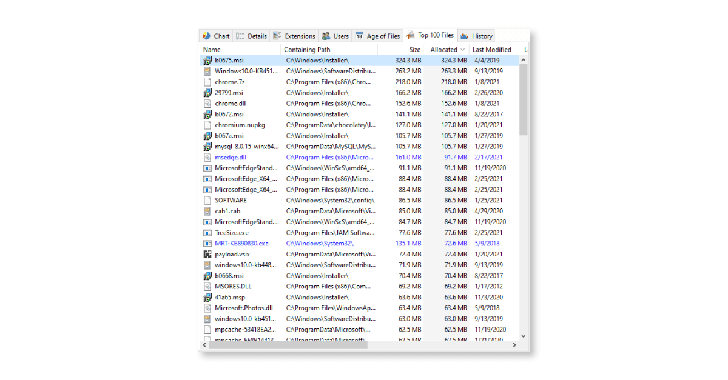Click the horizontal scrollbar right arrow
Image resolution: width=728 pixels, height=380 pixels.
[514, 345]
